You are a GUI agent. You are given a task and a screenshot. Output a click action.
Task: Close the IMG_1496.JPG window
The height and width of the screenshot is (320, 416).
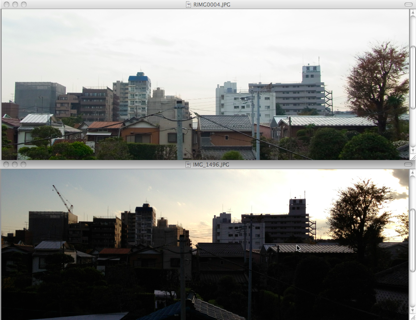pyautogui.click(x=7, y=165)
